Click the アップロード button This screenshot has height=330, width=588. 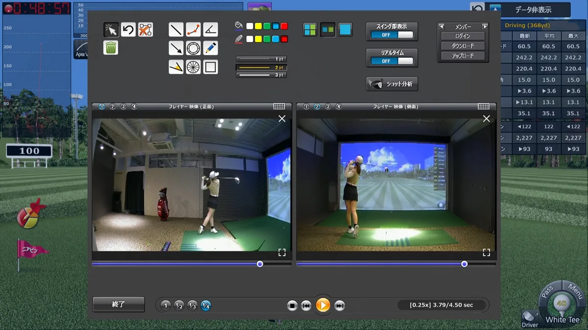click(463, 56)
